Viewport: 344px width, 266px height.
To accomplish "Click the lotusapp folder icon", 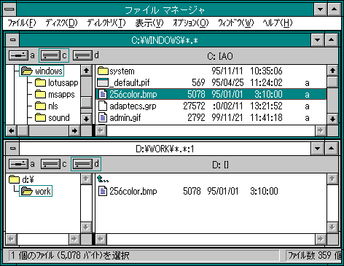I will [40, 82].
